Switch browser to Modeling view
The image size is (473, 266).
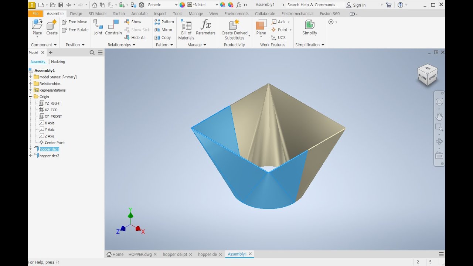pyautogui.click(x=58, y=62)
